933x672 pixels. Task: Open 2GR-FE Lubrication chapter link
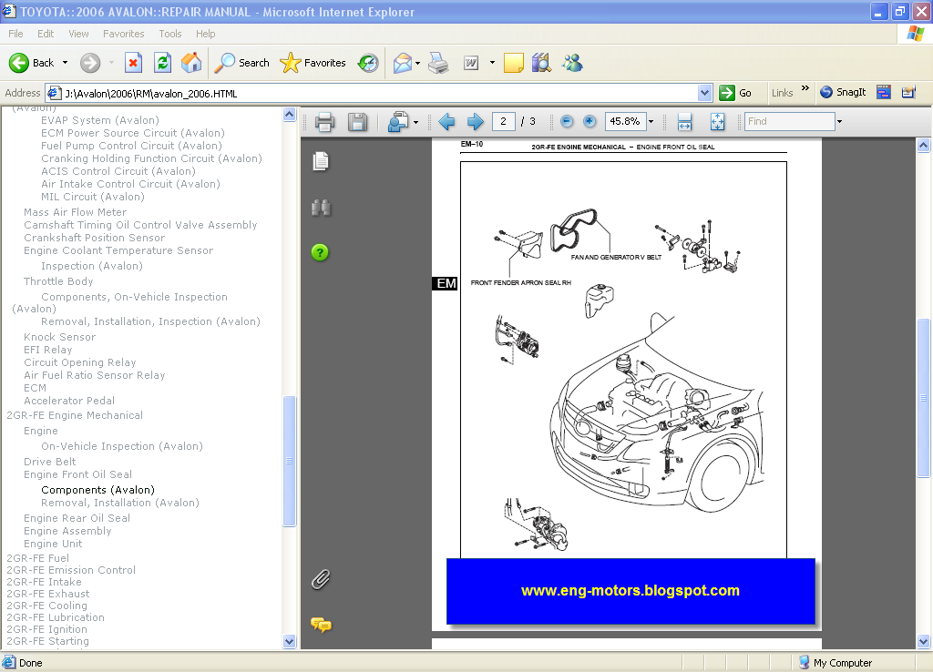(56, 617)
